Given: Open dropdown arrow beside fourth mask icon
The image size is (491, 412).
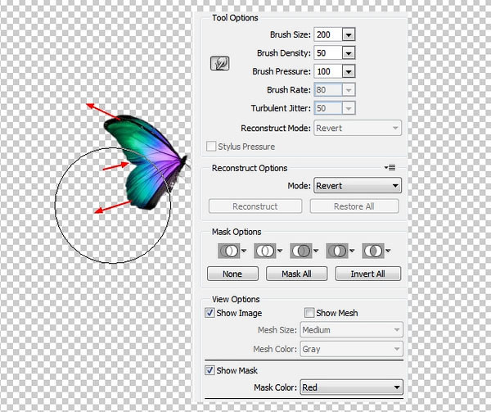Looking at the screenshot, I should (352, 251).
